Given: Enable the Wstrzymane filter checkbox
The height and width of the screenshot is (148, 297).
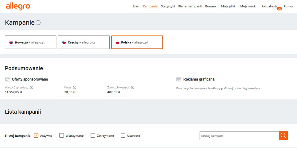Looking at the screenshot, I should click(x=61, y=136).
